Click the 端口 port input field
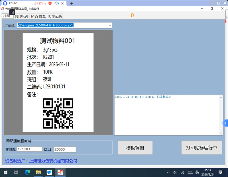This screenshot has height=177, width=228. click(x=65, y=149)
